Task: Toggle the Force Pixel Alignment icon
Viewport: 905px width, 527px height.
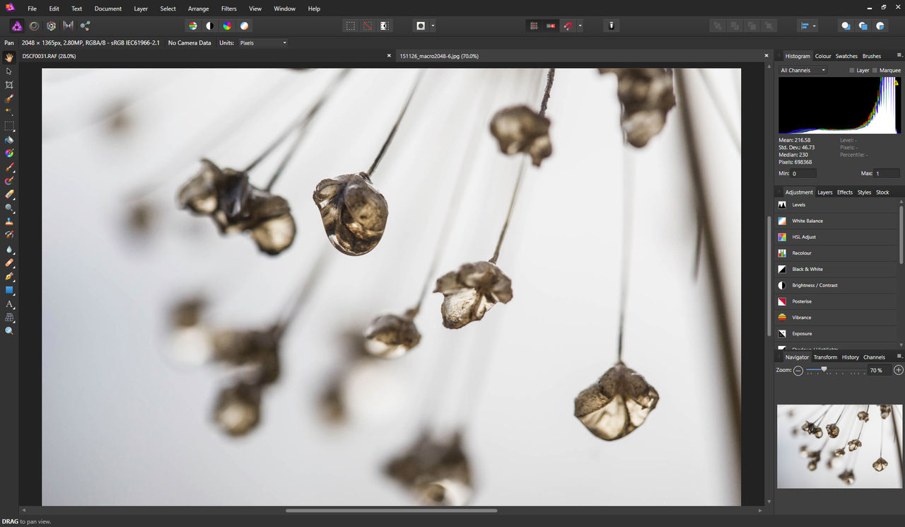Action: [x=551, y=25]
